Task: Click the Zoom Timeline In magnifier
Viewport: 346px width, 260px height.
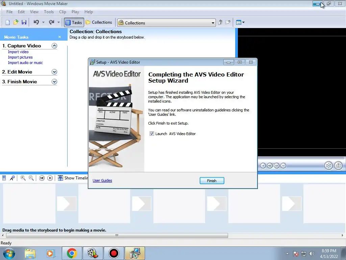Action: pos(23,178)
